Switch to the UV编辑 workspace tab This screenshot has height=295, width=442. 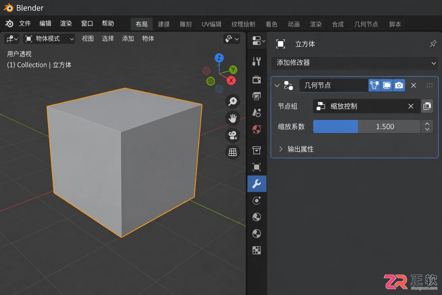(x=211, y=24)
